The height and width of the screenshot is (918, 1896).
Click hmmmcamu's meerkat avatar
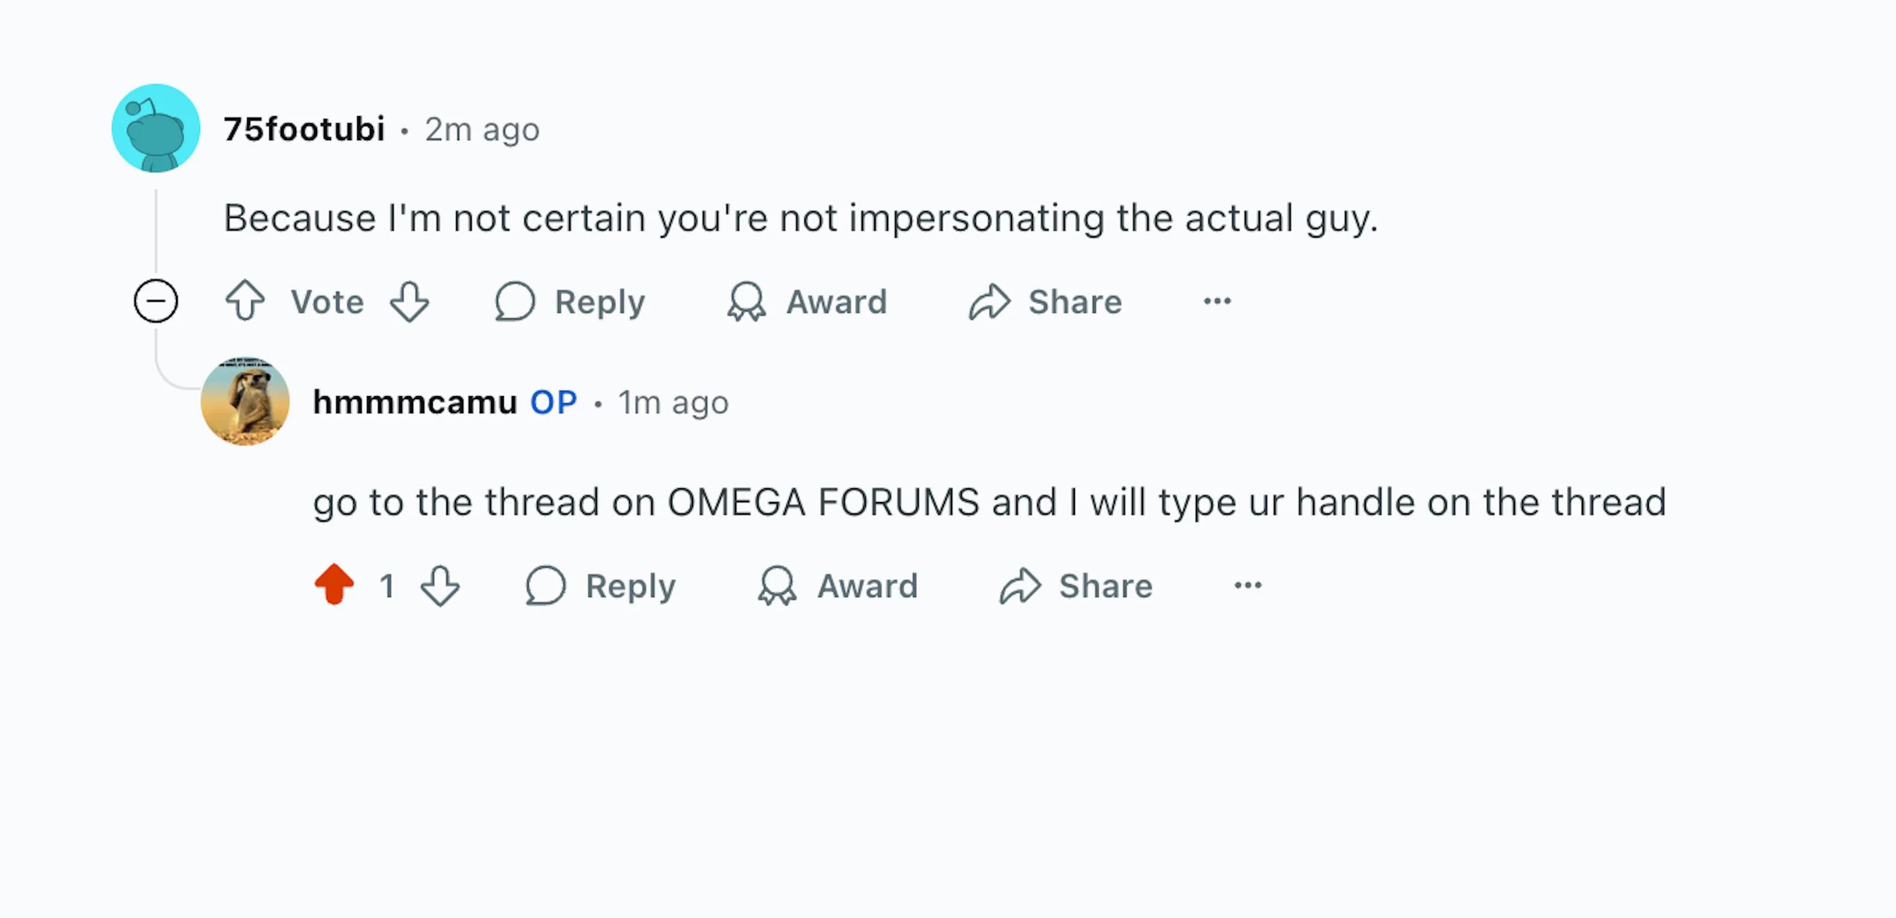point(245,401)
